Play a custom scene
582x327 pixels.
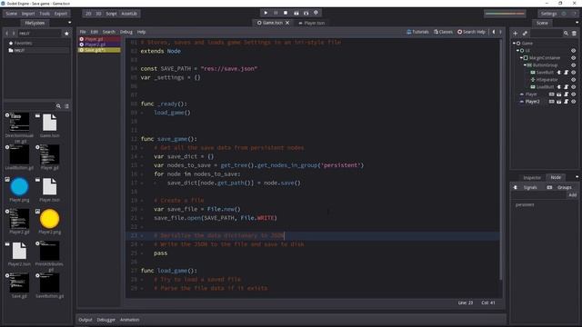[x=306, y=13]
